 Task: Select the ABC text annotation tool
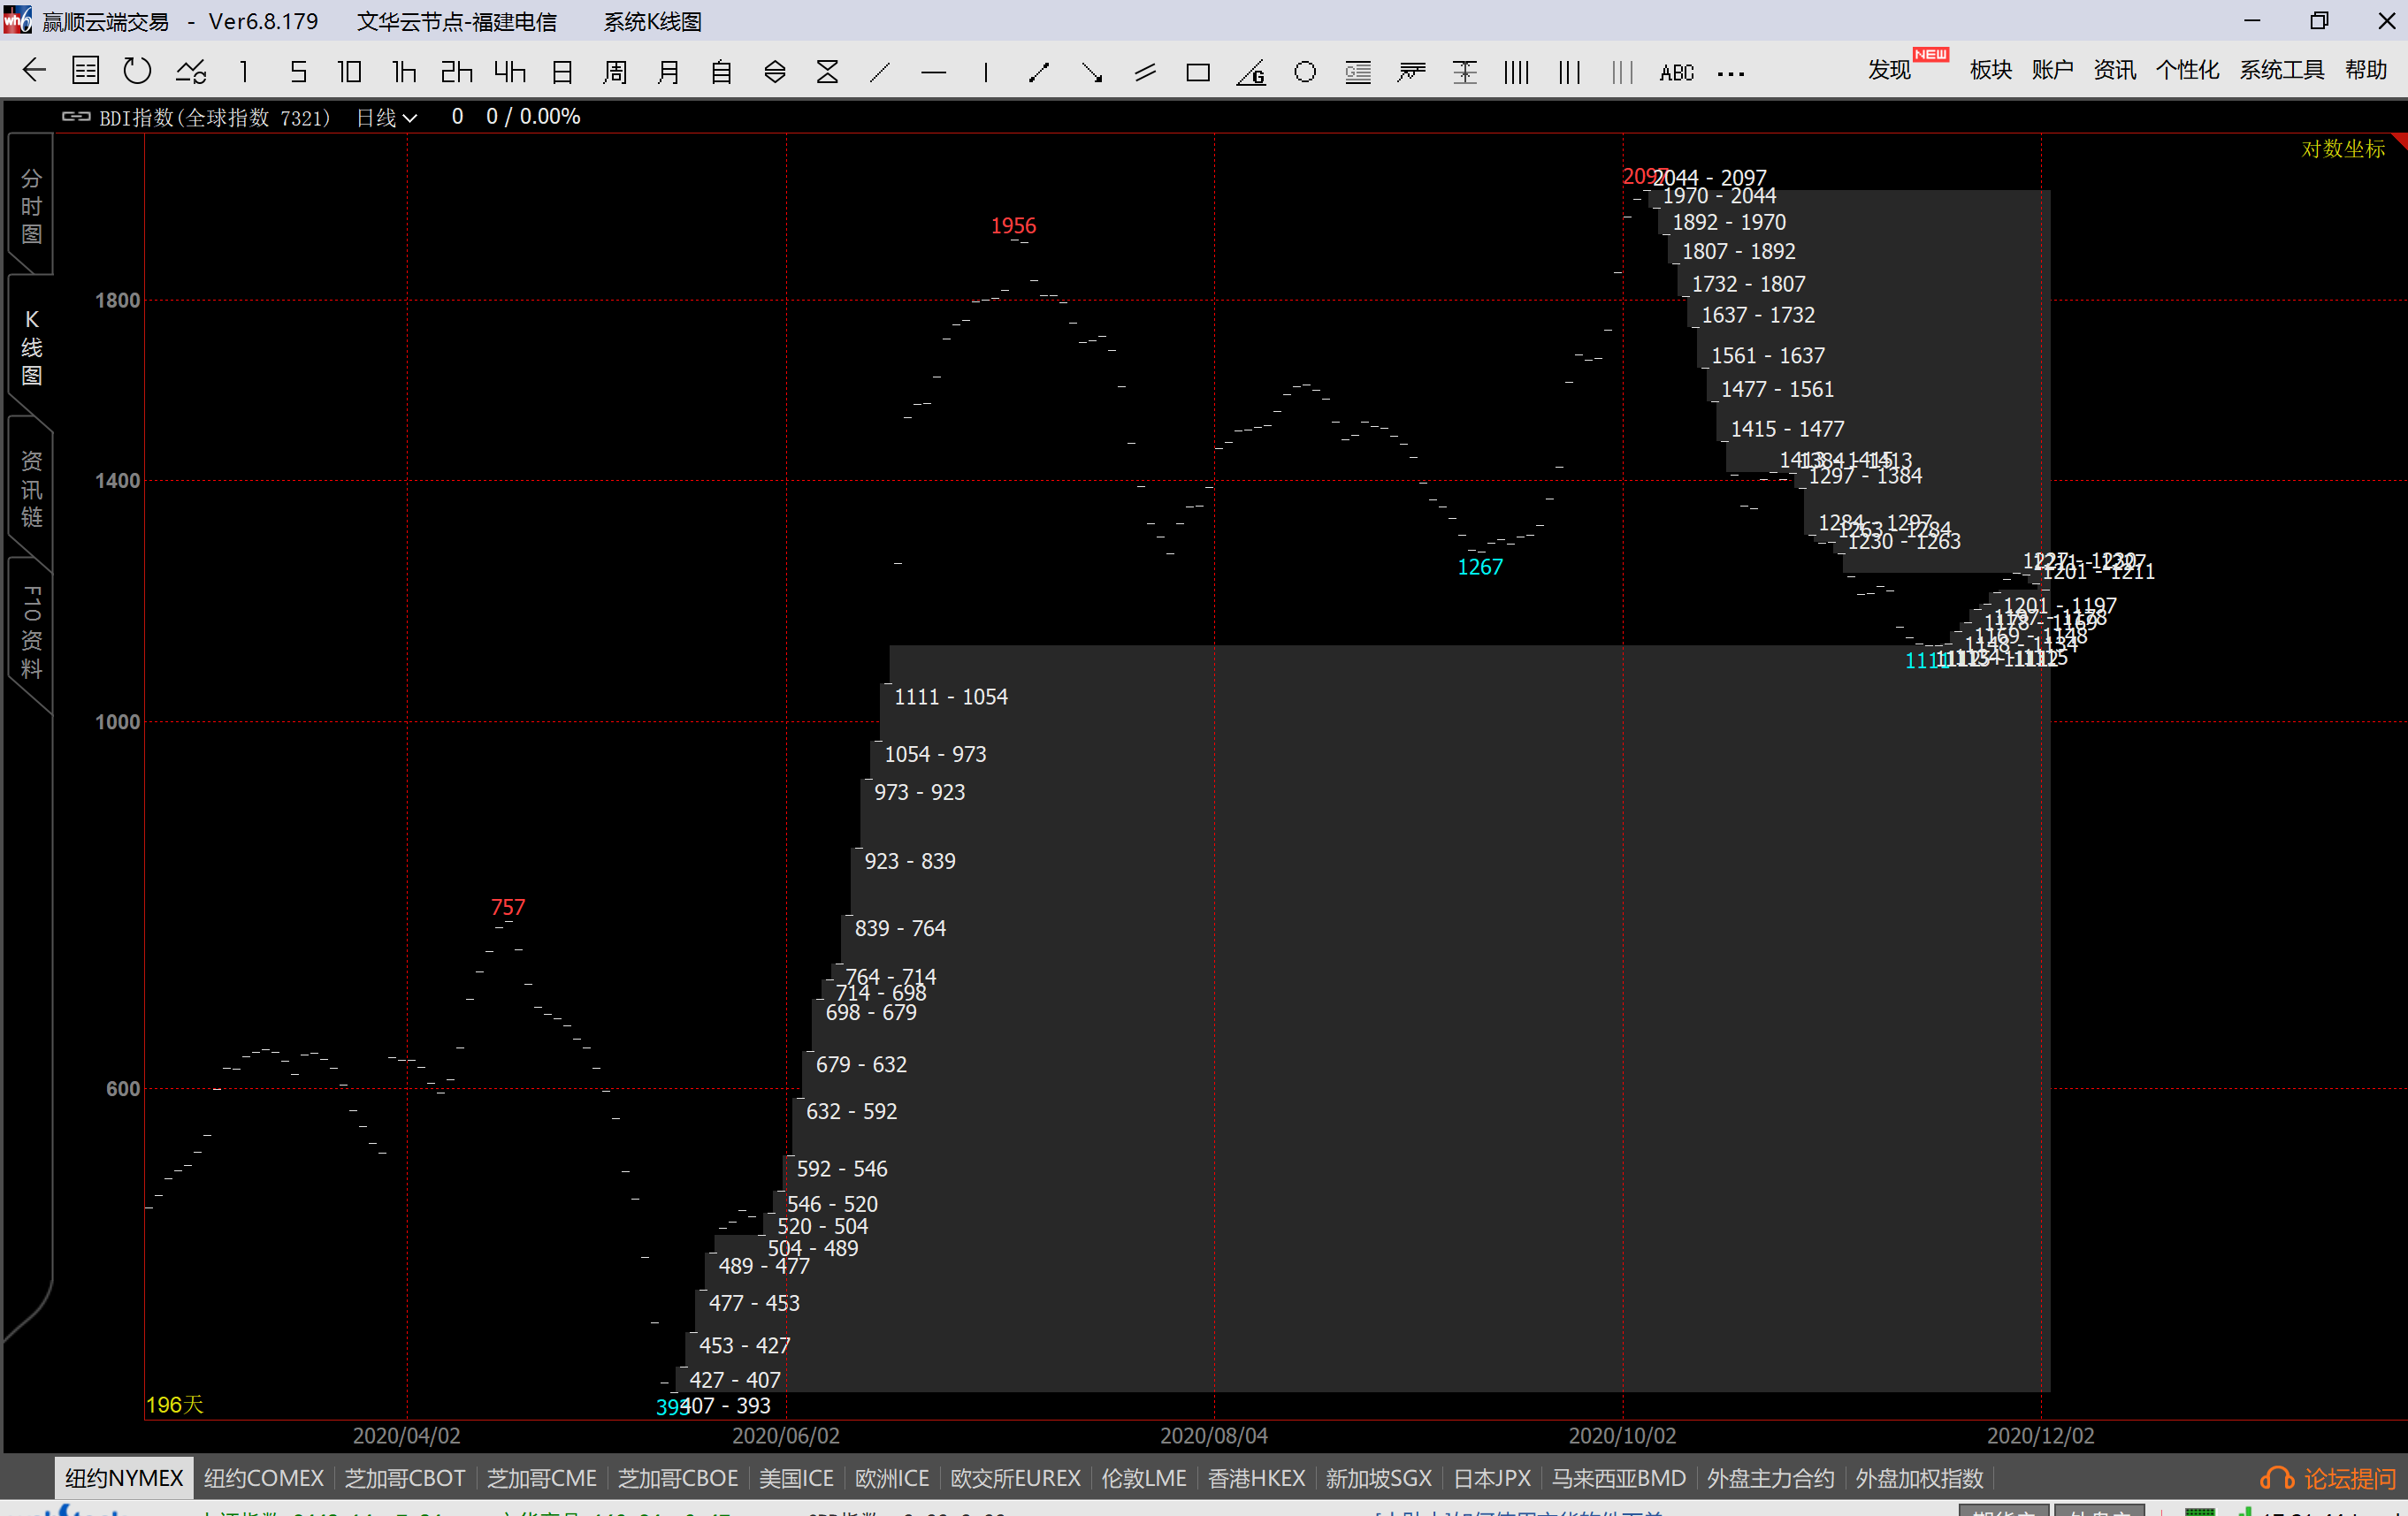tap(1676, 72)
